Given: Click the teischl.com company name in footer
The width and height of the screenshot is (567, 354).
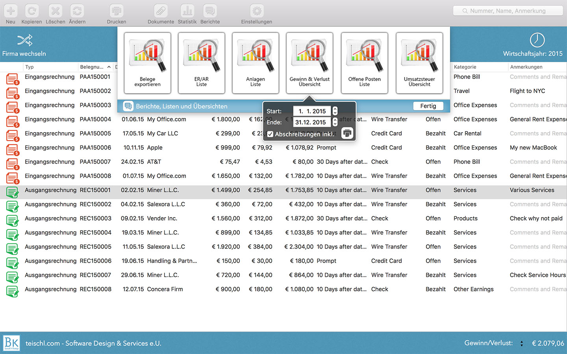Looking at the screenshot, I should pyautogui.click(x=93, y=343).
